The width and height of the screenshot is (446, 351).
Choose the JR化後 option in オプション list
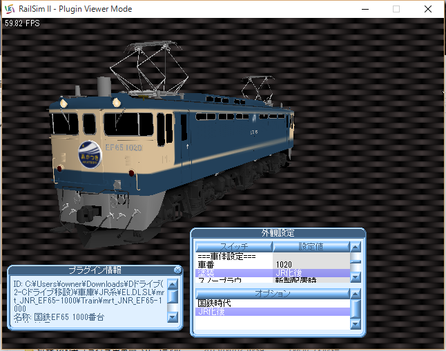pyautogui.click(x=273, y=312)
